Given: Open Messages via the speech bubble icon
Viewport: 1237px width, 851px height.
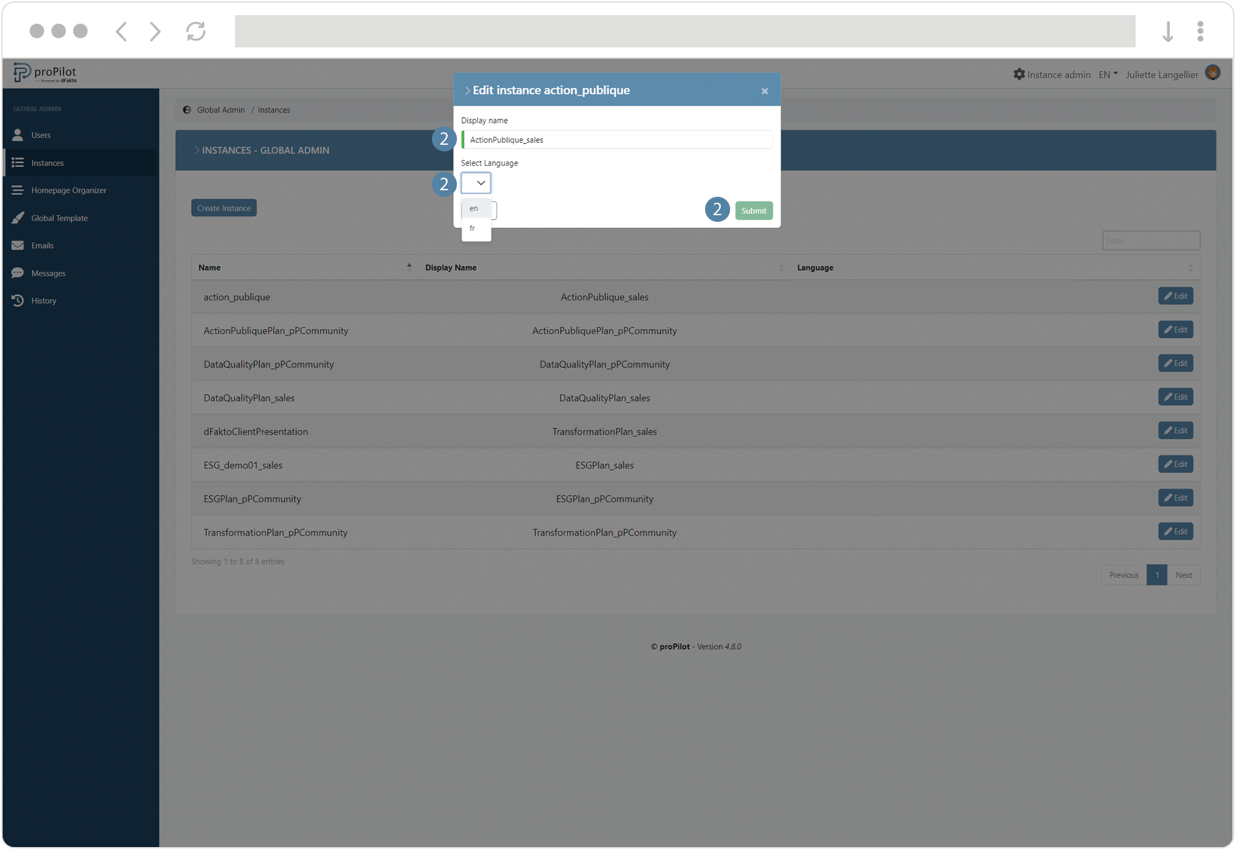Looking at the screenshot, I should (18, 272).
